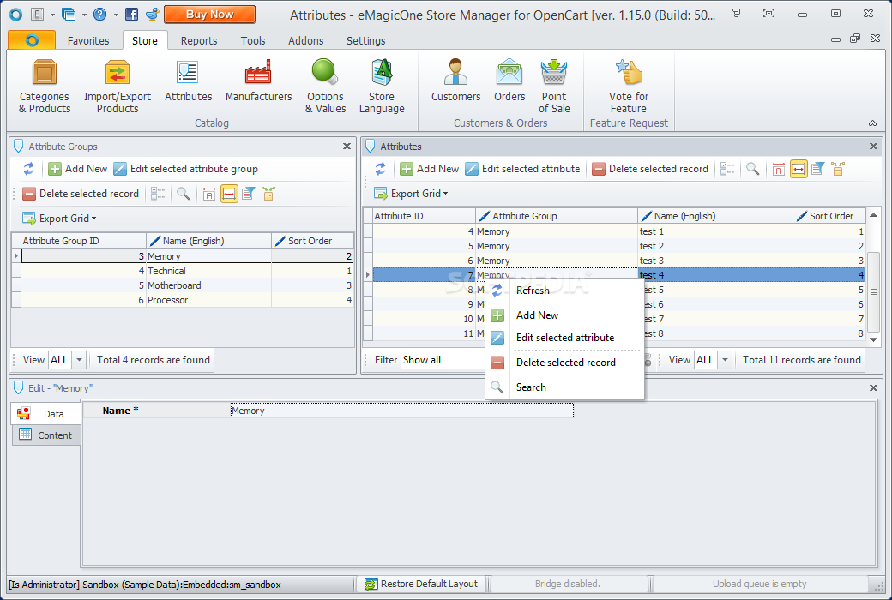The image size is (892, 600).
Task: Open Point of Sale
Action: click(x=553, y=87)
